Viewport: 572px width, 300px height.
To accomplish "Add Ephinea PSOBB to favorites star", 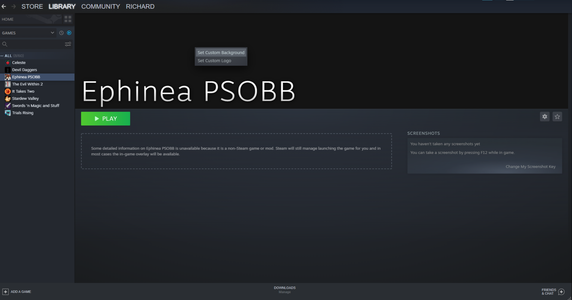I will click(x=557, y=117).
